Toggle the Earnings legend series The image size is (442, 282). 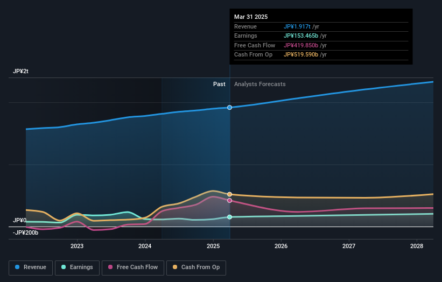coord(77,267)
